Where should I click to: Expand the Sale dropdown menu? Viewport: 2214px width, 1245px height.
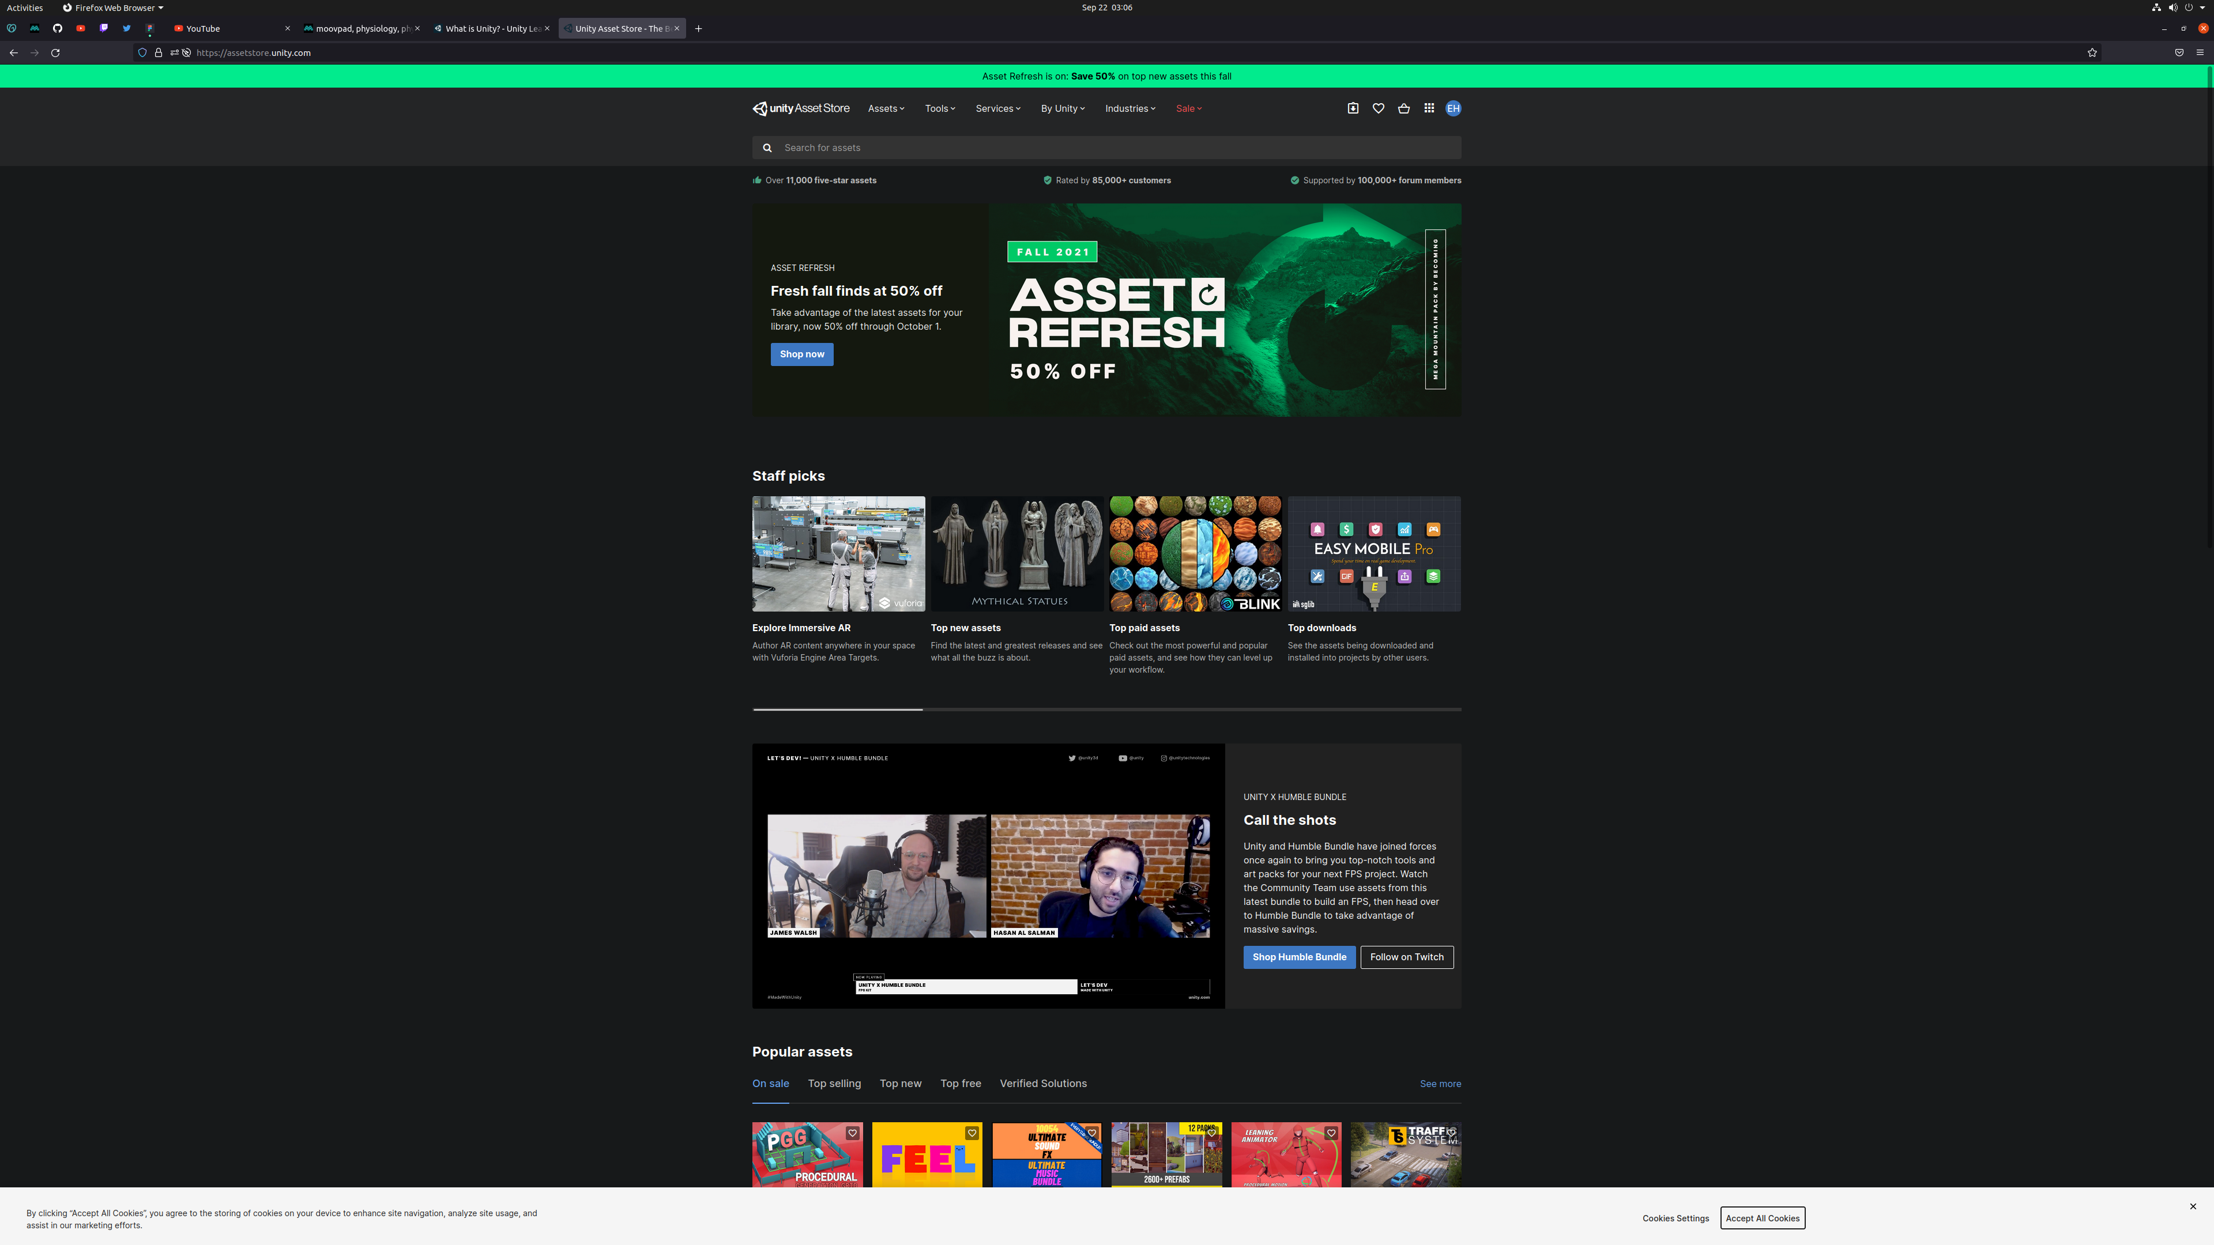1189,108
